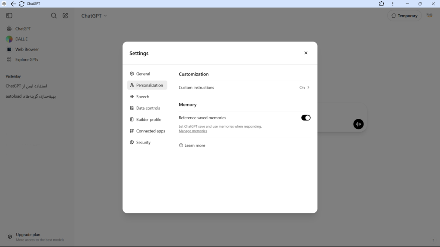Click the Data controls icon

[131, 108]
